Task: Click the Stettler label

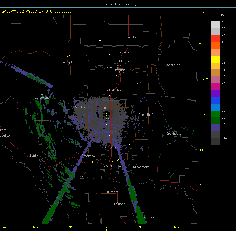Action: tap(174, 65)
